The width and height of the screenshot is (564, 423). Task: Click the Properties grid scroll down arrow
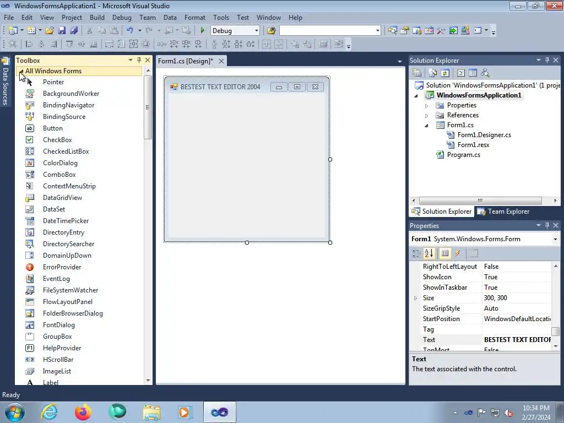point(556,346)
